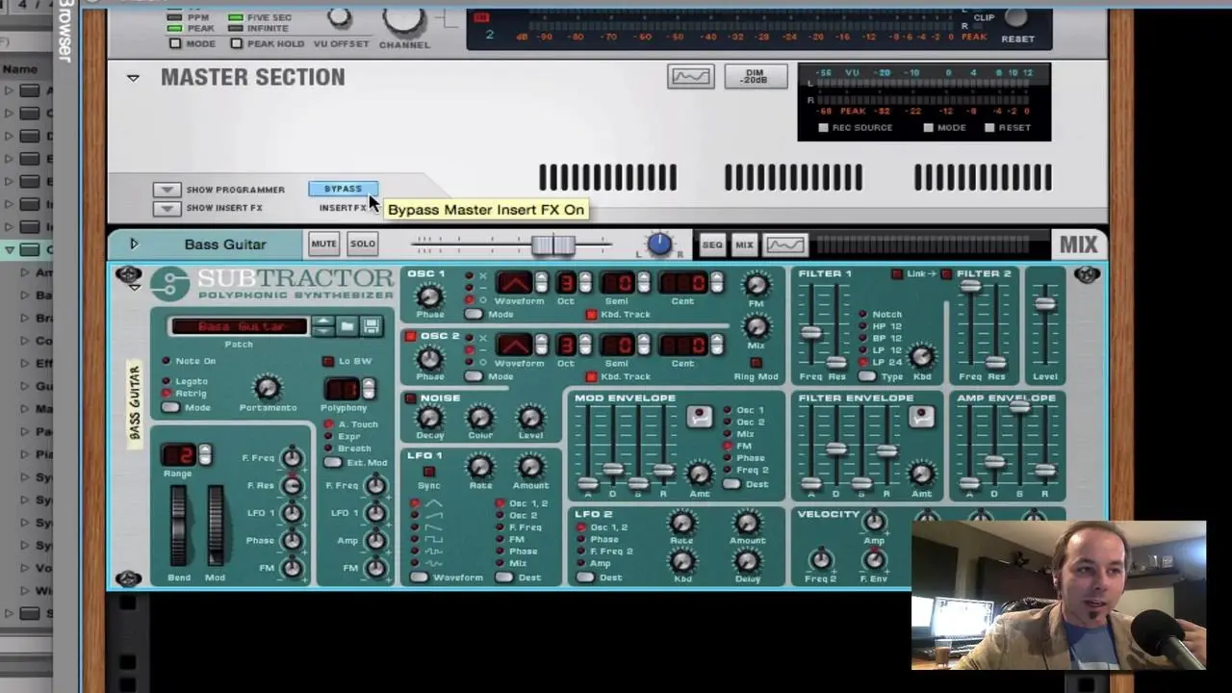
Task: Toggle the LFO 1 Sync button
Action: [429, 472]
